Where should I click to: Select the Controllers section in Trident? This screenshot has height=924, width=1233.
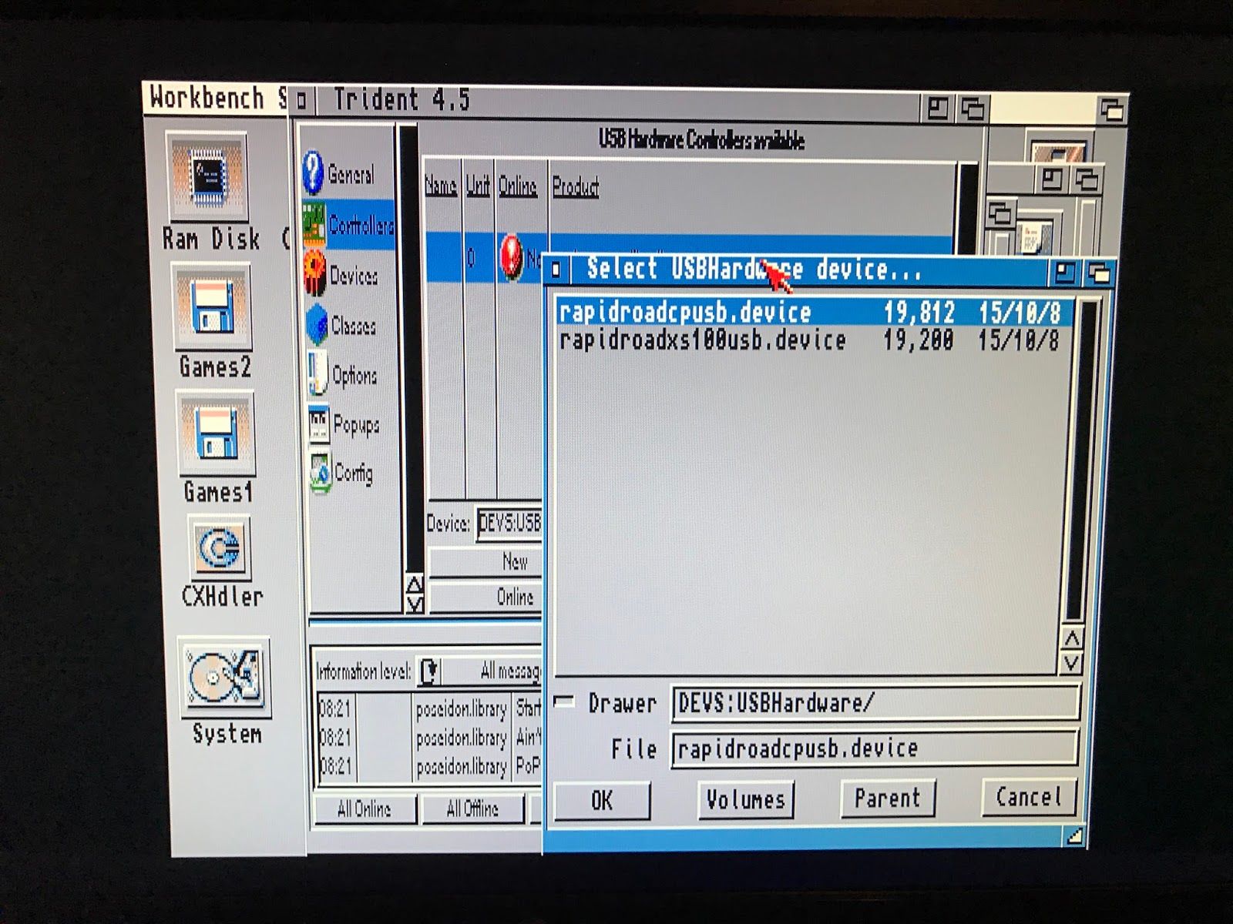point(348,224)
